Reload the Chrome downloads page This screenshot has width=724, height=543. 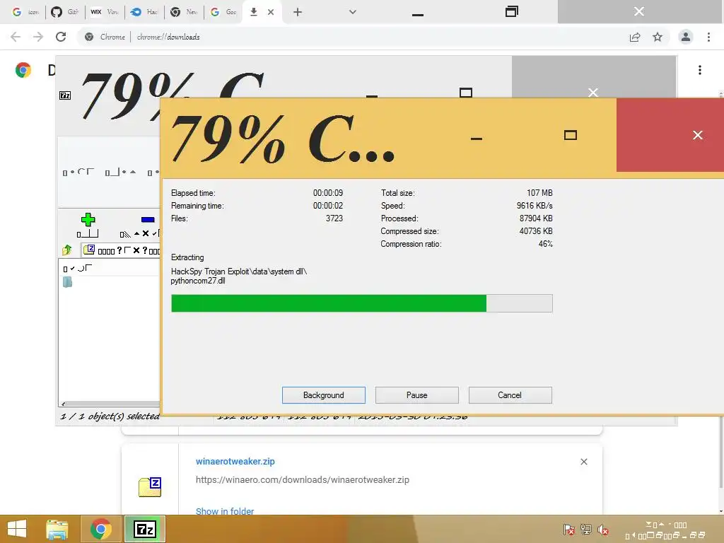point(61,37)
